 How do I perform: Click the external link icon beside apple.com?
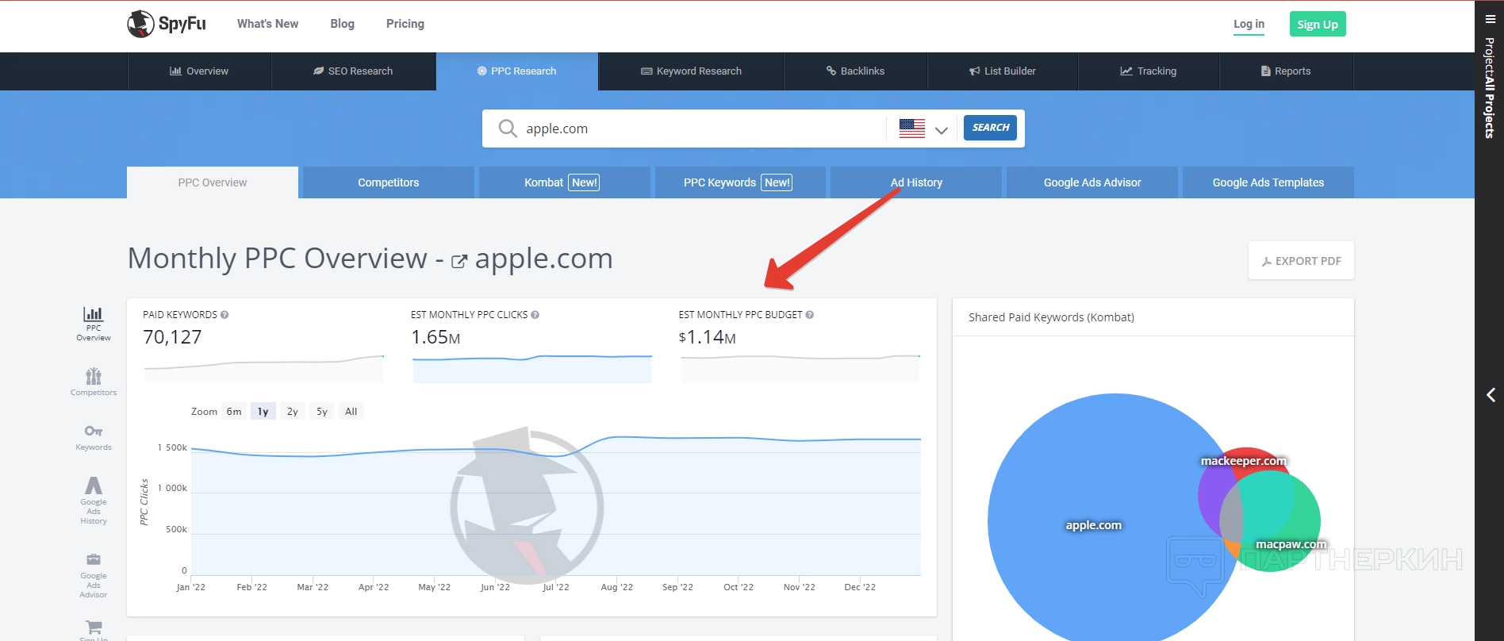(459, 261)
